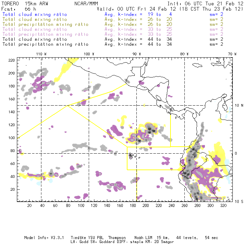Viewport: 245px width, 245px height.
Task: Click the yellow 'R' marker on map
Action: [x=165, y=126]
